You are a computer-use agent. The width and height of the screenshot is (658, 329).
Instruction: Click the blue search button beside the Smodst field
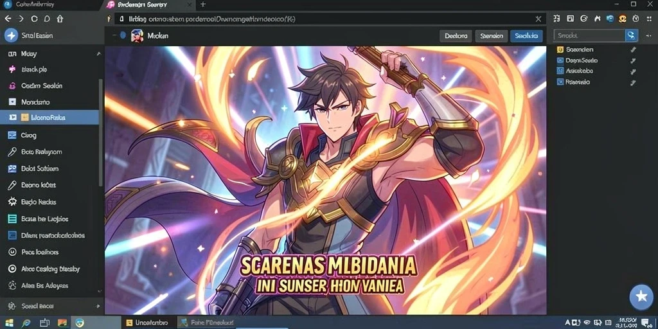pos(631,36)
